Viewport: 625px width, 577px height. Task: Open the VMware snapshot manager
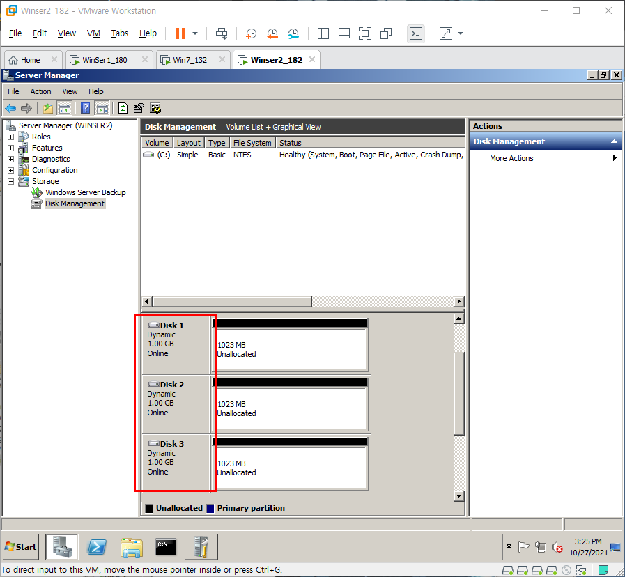coord(293,33)
